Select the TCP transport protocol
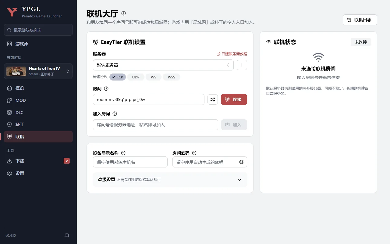 (x=118, y=77)
